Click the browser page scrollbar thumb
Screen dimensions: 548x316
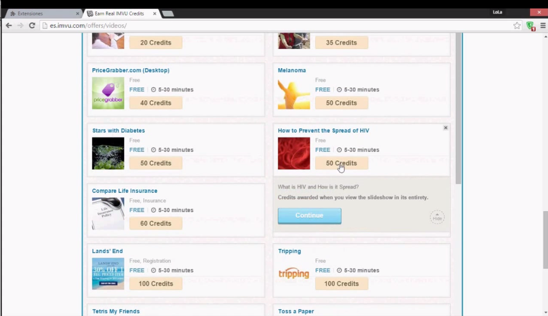point(545,240)
